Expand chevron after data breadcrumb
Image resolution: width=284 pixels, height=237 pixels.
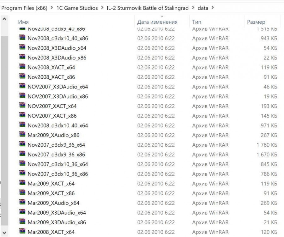click(x=213, y=8)
